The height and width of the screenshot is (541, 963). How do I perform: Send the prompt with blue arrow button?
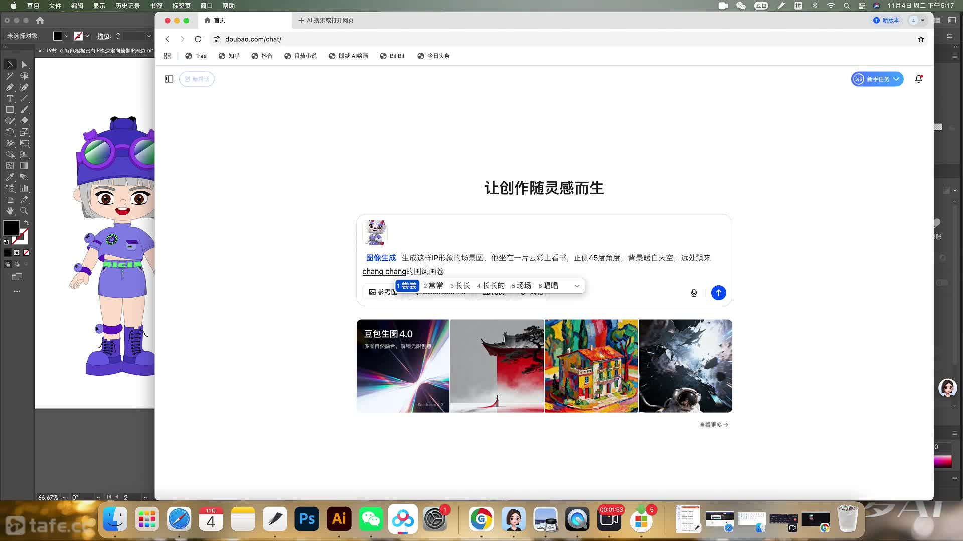click(x=718, y=293)
